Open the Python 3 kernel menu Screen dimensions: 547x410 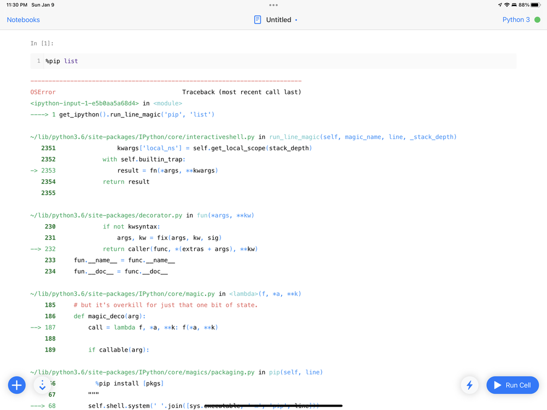click(x=516, y=20)
